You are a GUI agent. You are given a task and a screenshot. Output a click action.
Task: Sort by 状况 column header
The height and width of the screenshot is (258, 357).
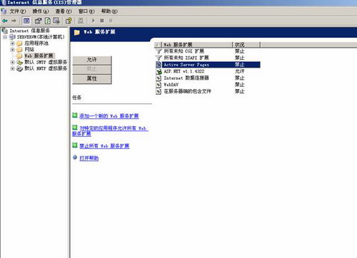246,44
